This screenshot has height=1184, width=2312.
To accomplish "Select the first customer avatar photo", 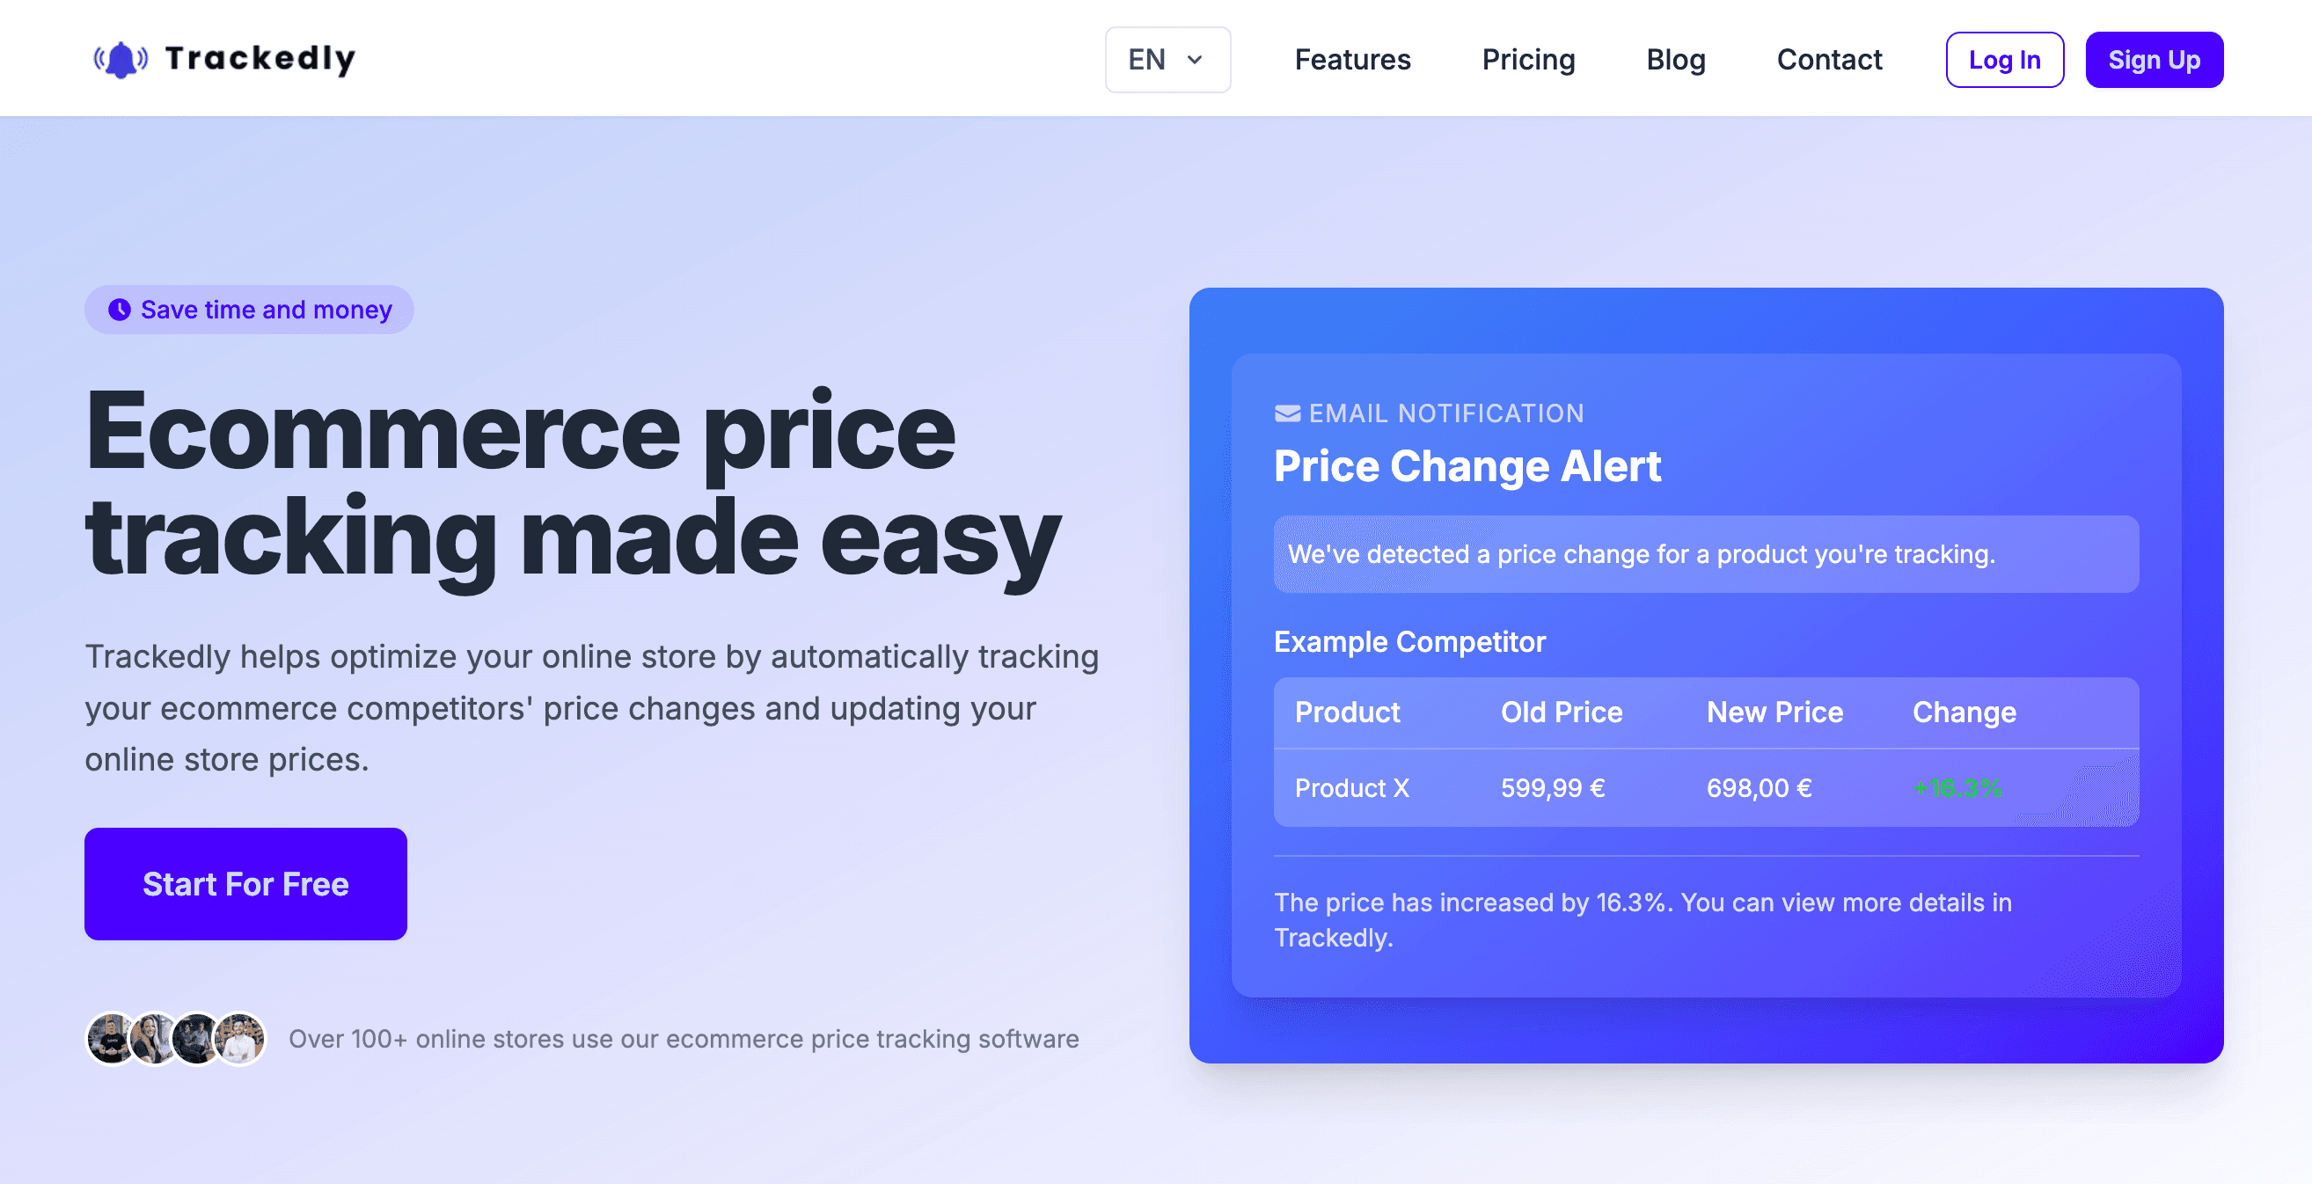I will (112, 1039).
